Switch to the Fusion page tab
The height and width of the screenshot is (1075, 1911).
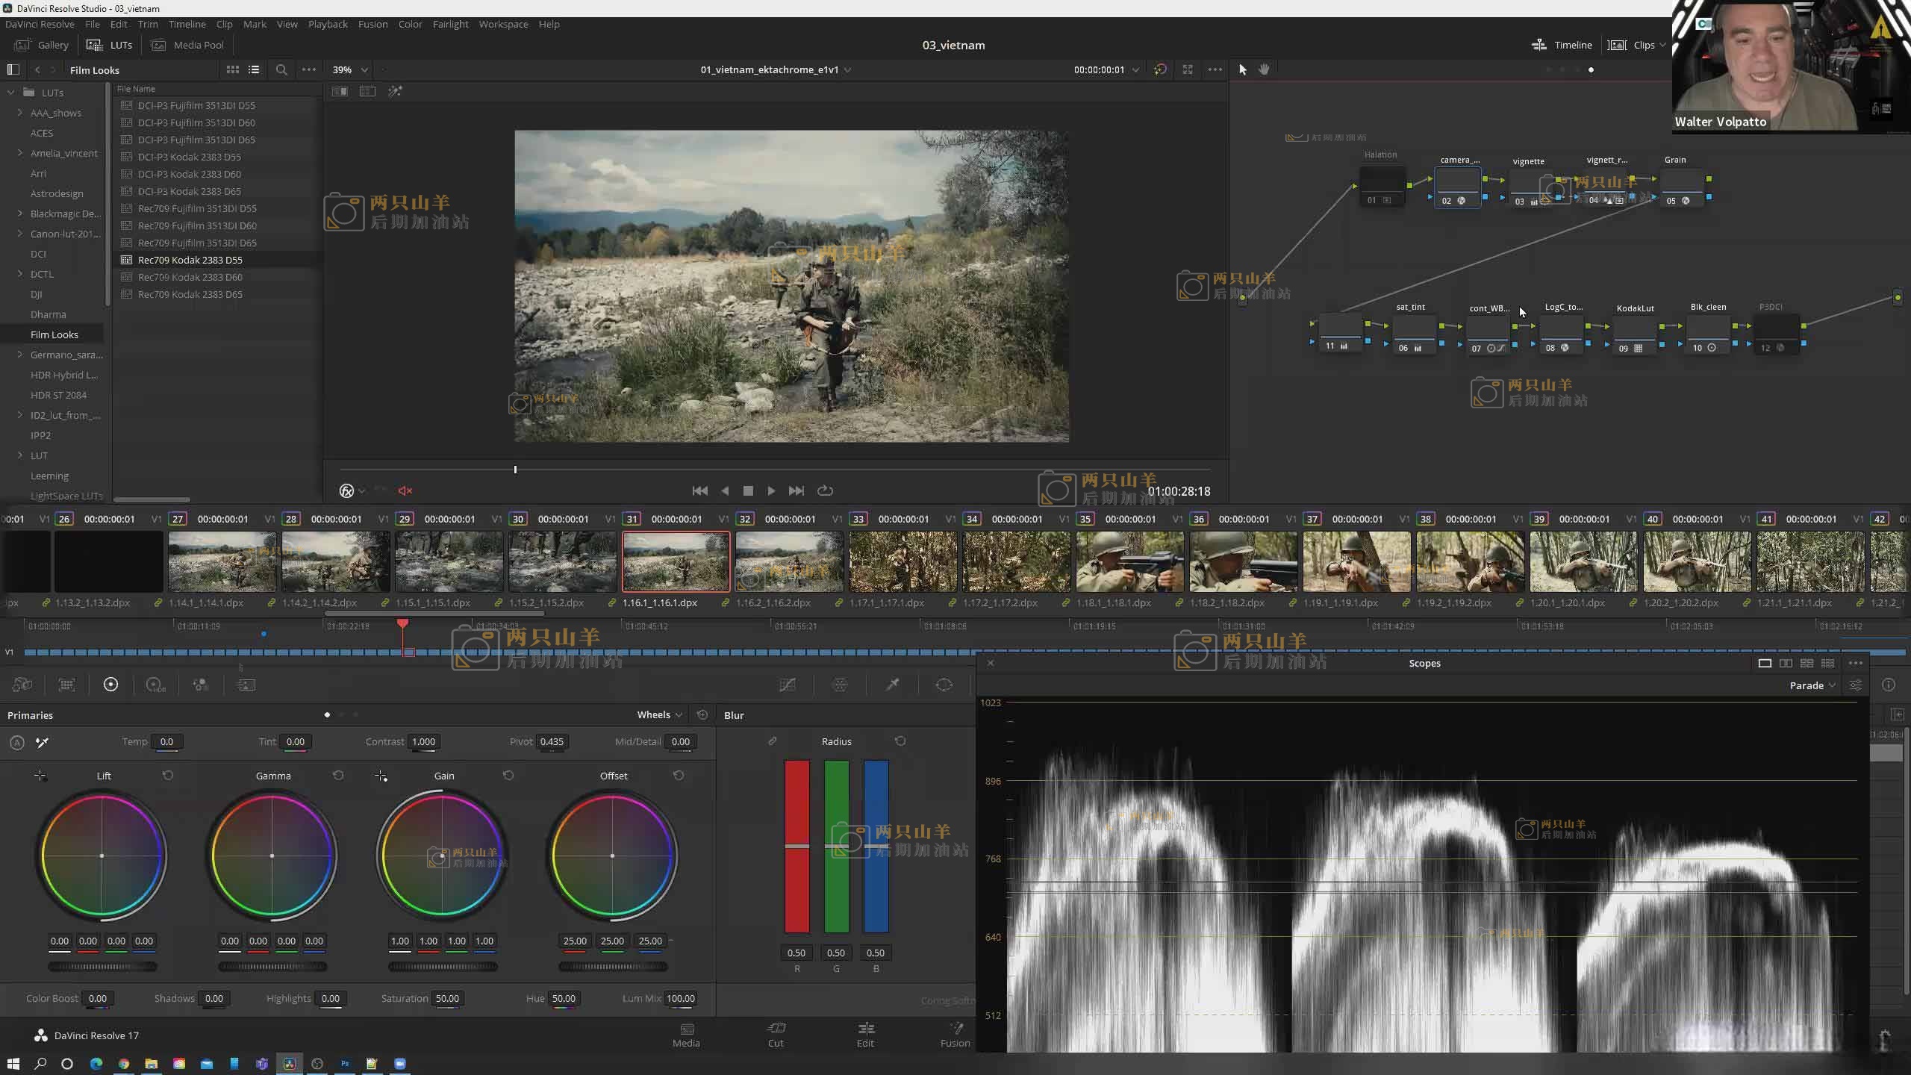pos(955,1034)
